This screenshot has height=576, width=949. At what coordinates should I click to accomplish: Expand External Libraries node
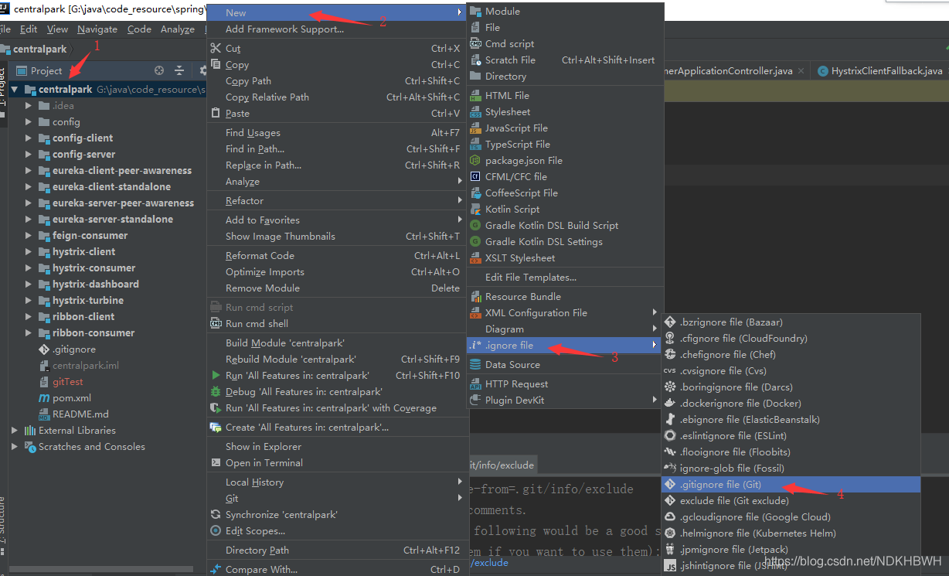click(x=14, y=430)
